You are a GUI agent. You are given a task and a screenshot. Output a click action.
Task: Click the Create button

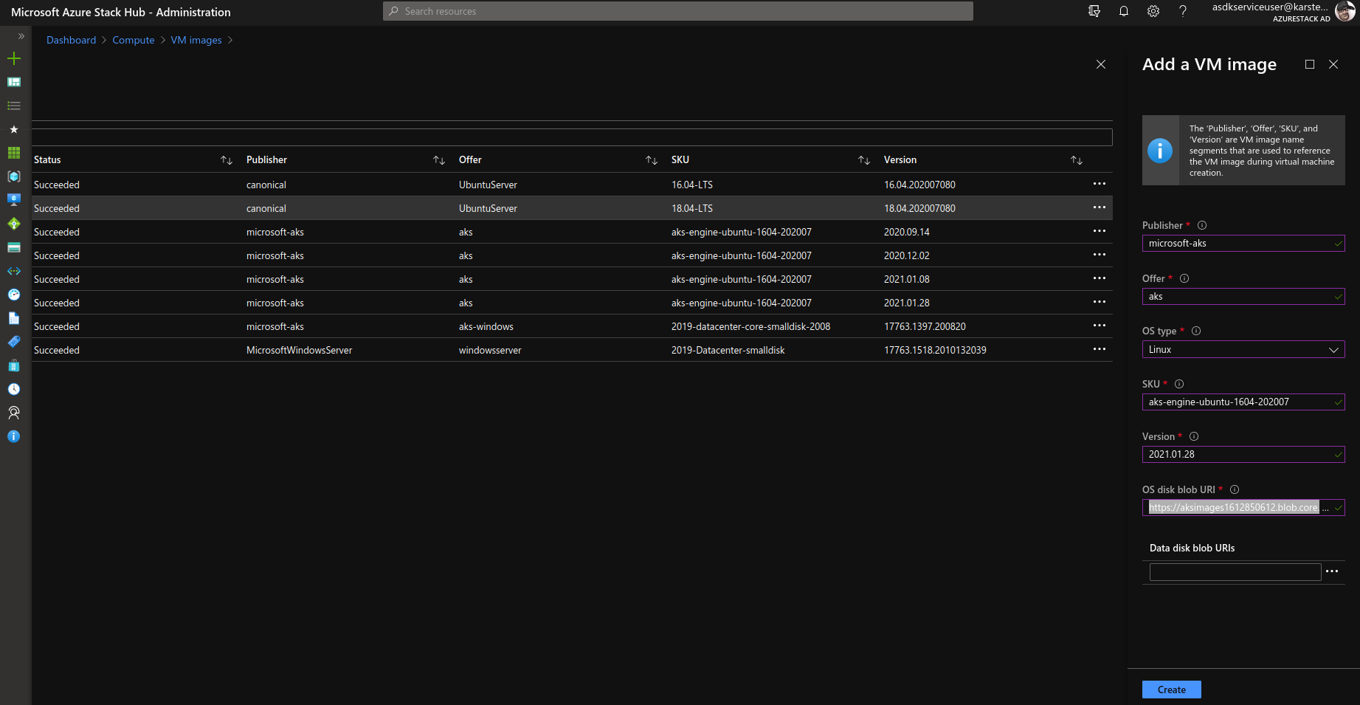pos(1172,689)
